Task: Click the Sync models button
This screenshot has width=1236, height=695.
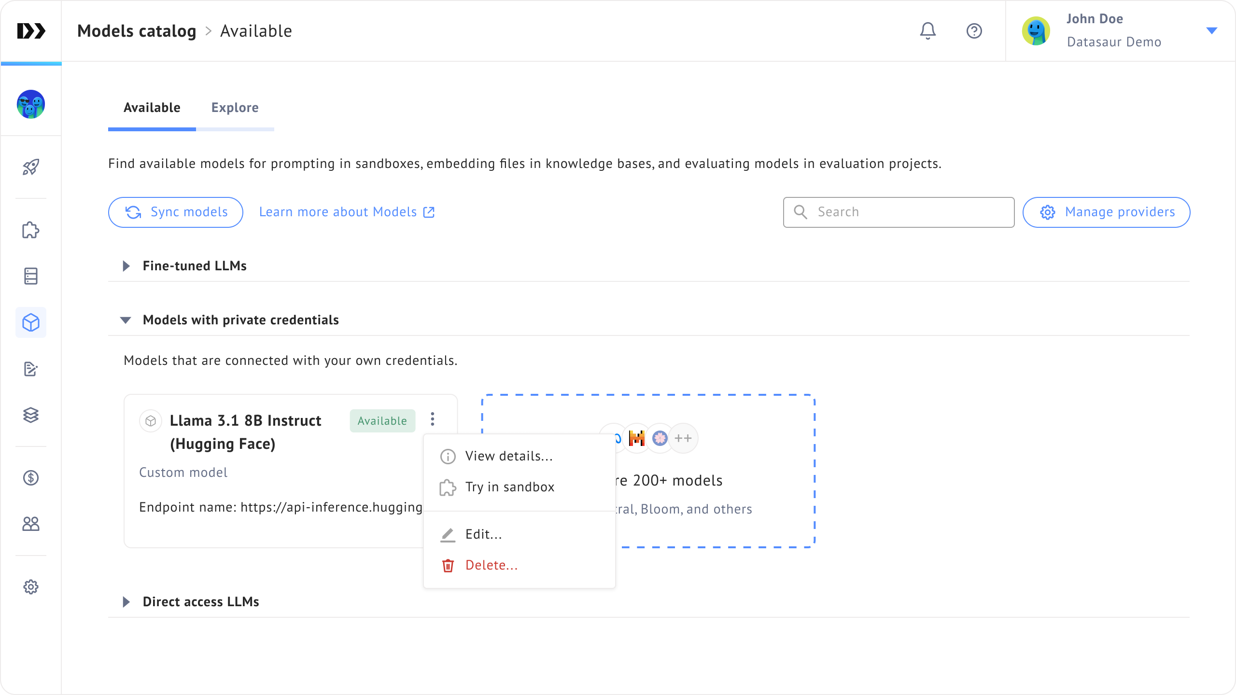Action: click(x=176, y=212)
